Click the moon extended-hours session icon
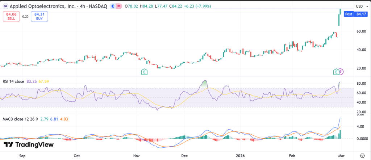The height and width of the screenshot is (160, 371). point(113,6)
